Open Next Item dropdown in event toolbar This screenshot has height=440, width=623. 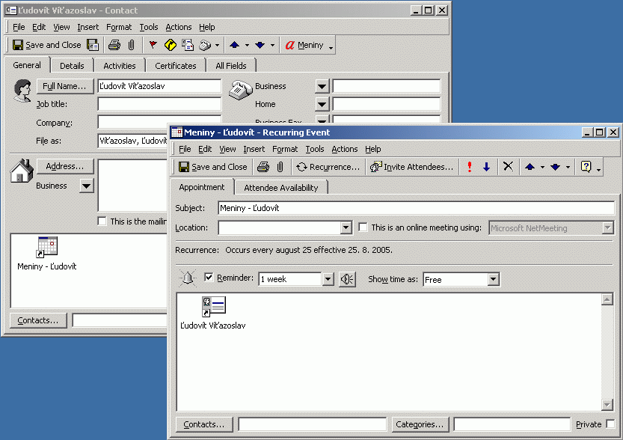[x=568, y=168]
